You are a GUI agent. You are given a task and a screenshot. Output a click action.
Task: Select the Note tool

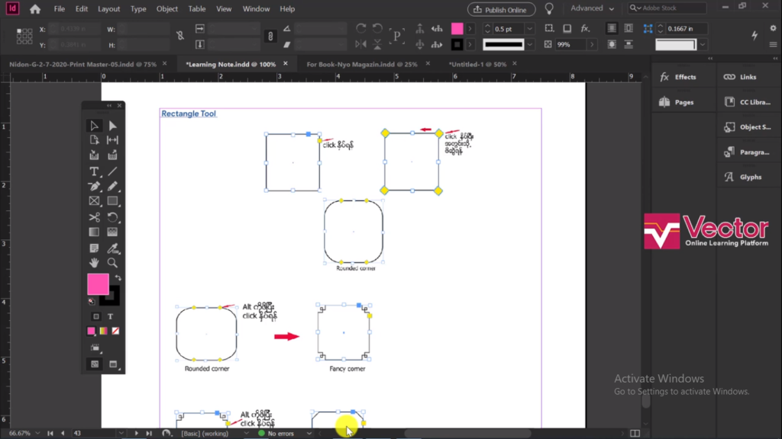pos(94,248)
